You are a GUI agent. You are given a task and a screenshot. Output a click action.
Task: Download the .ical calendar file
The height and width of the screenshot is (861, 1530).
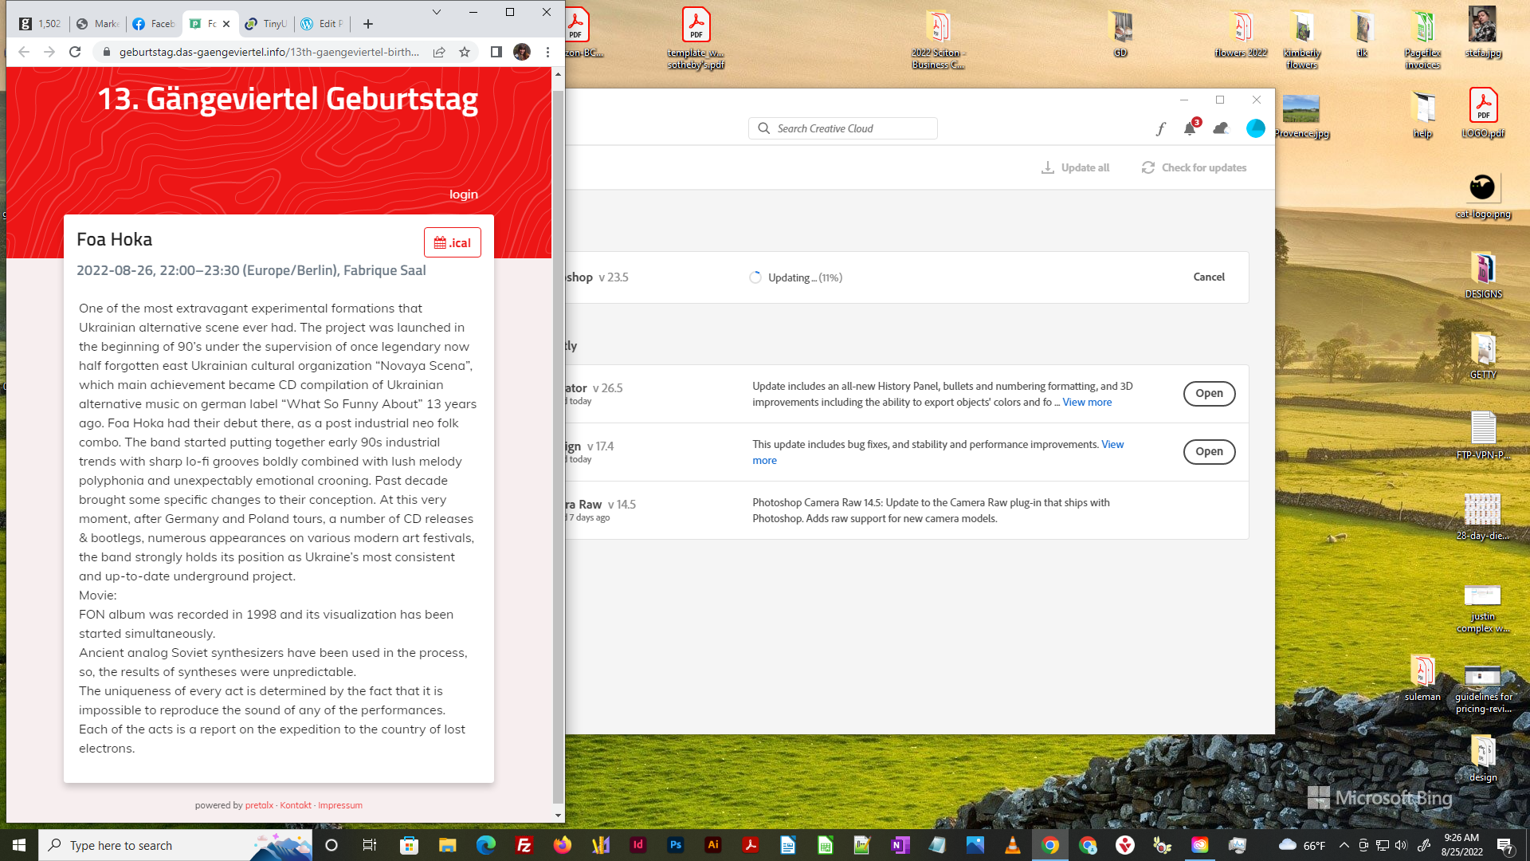click(x=452, y=242)
